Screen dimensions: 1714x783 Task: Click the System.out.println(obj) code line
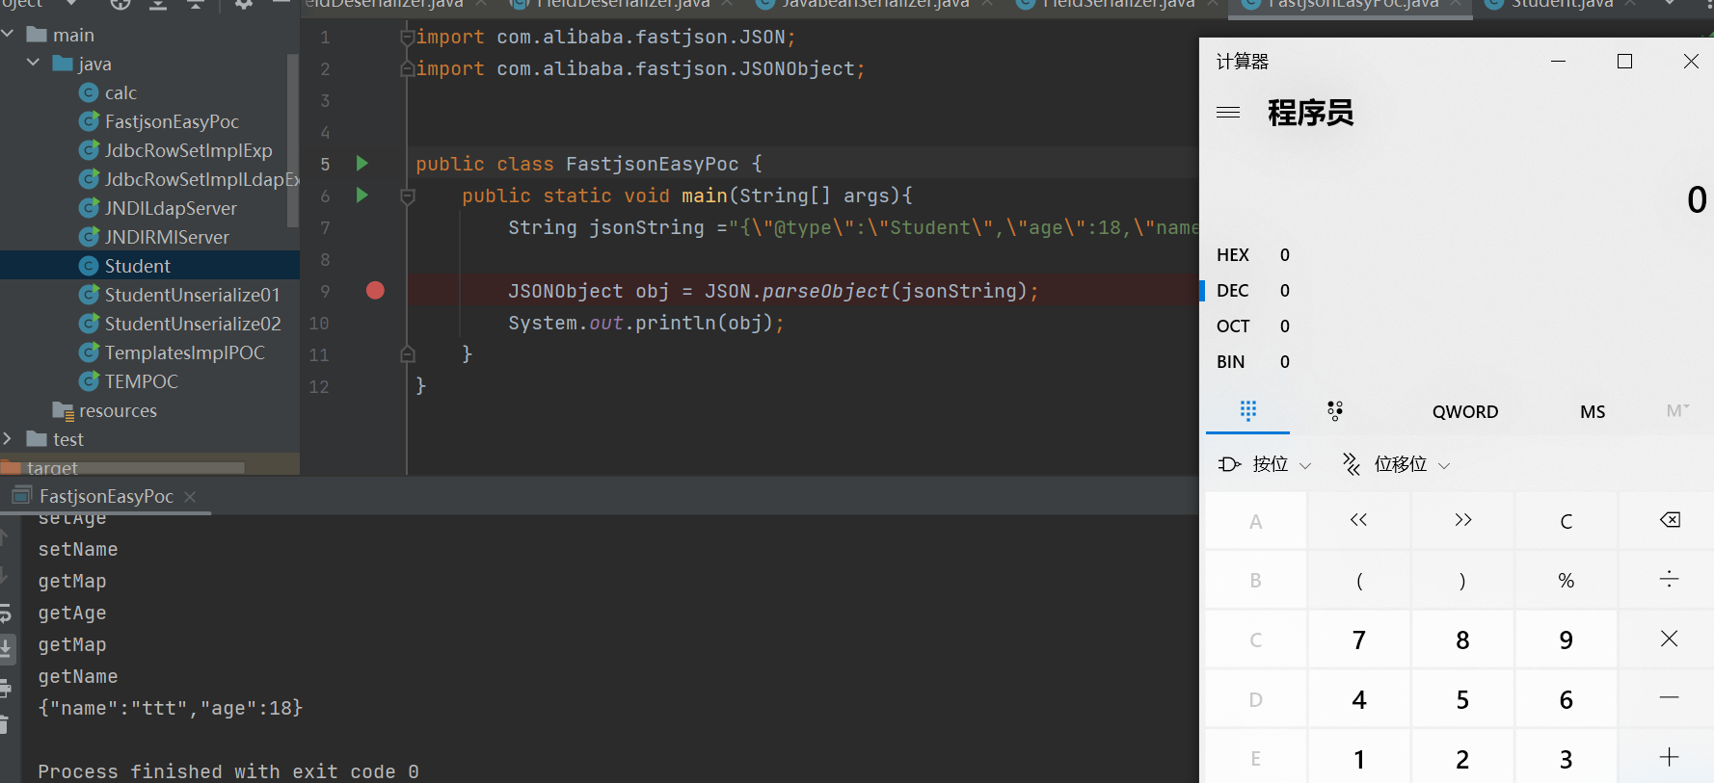(x=646, y=323)
